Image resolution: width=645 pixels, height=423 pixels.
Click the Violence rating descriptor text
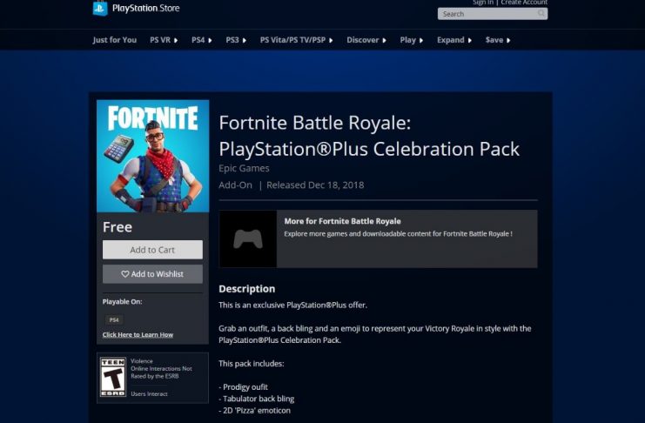[x=142, y=361]
